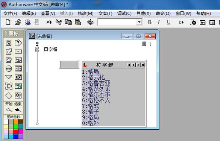Choose candidate 2:格式化
220x141 pixels.
[93, 77]
